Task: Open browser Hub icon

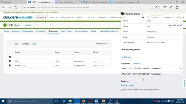Action: coord(165,7)
